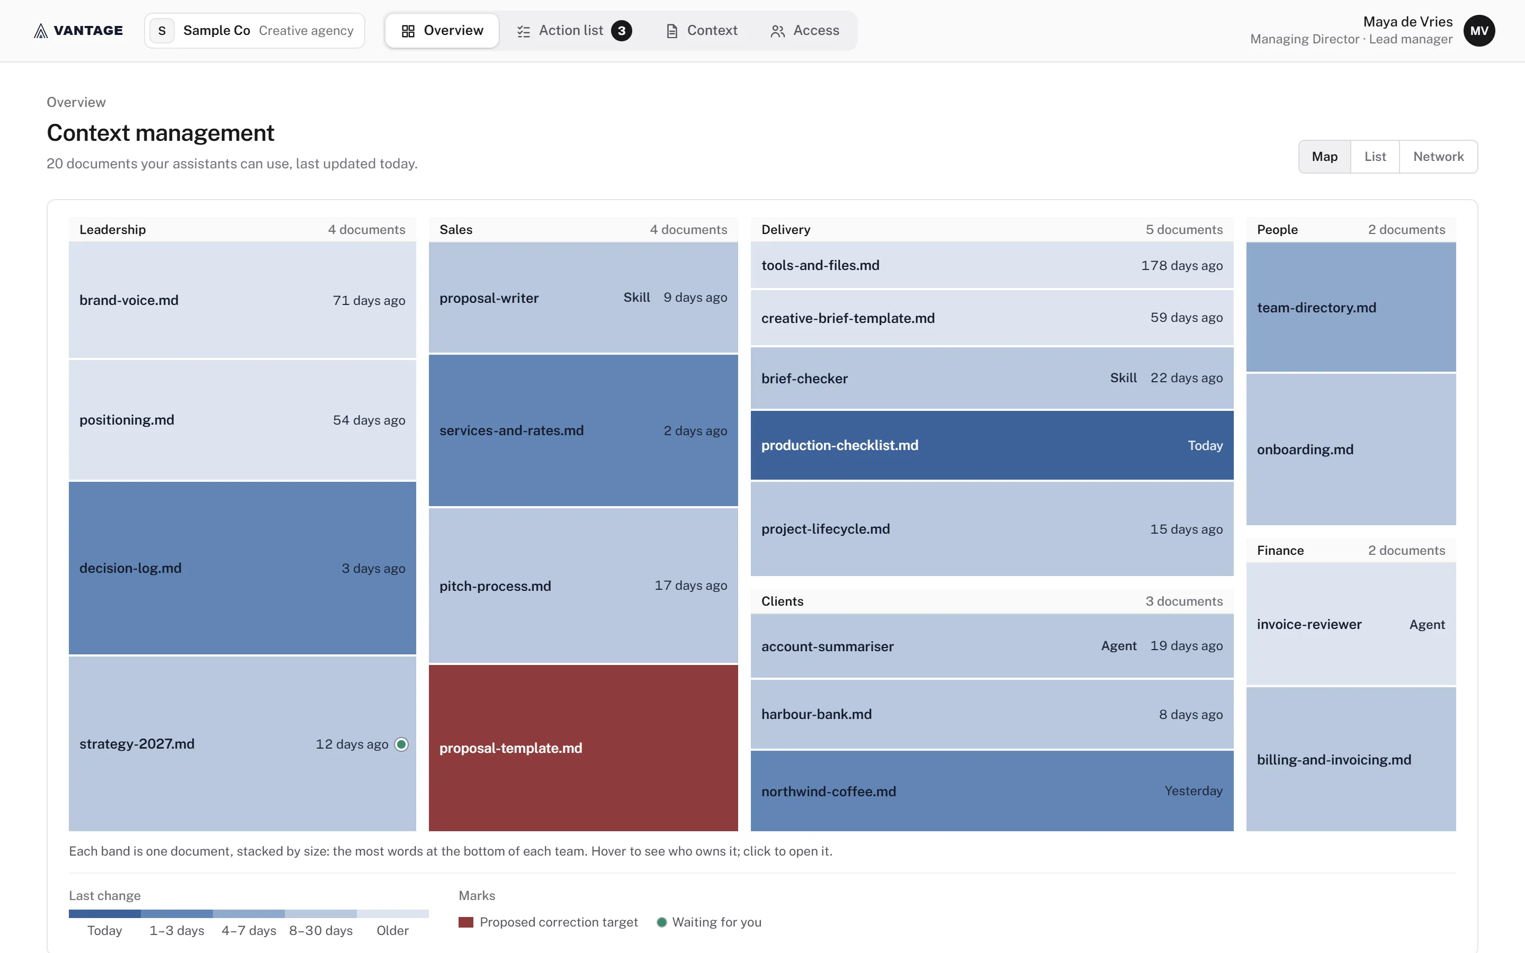Open onboarding.md band
The height and width of the screenshot is (953, 1525).
[x=1351, y=449]
